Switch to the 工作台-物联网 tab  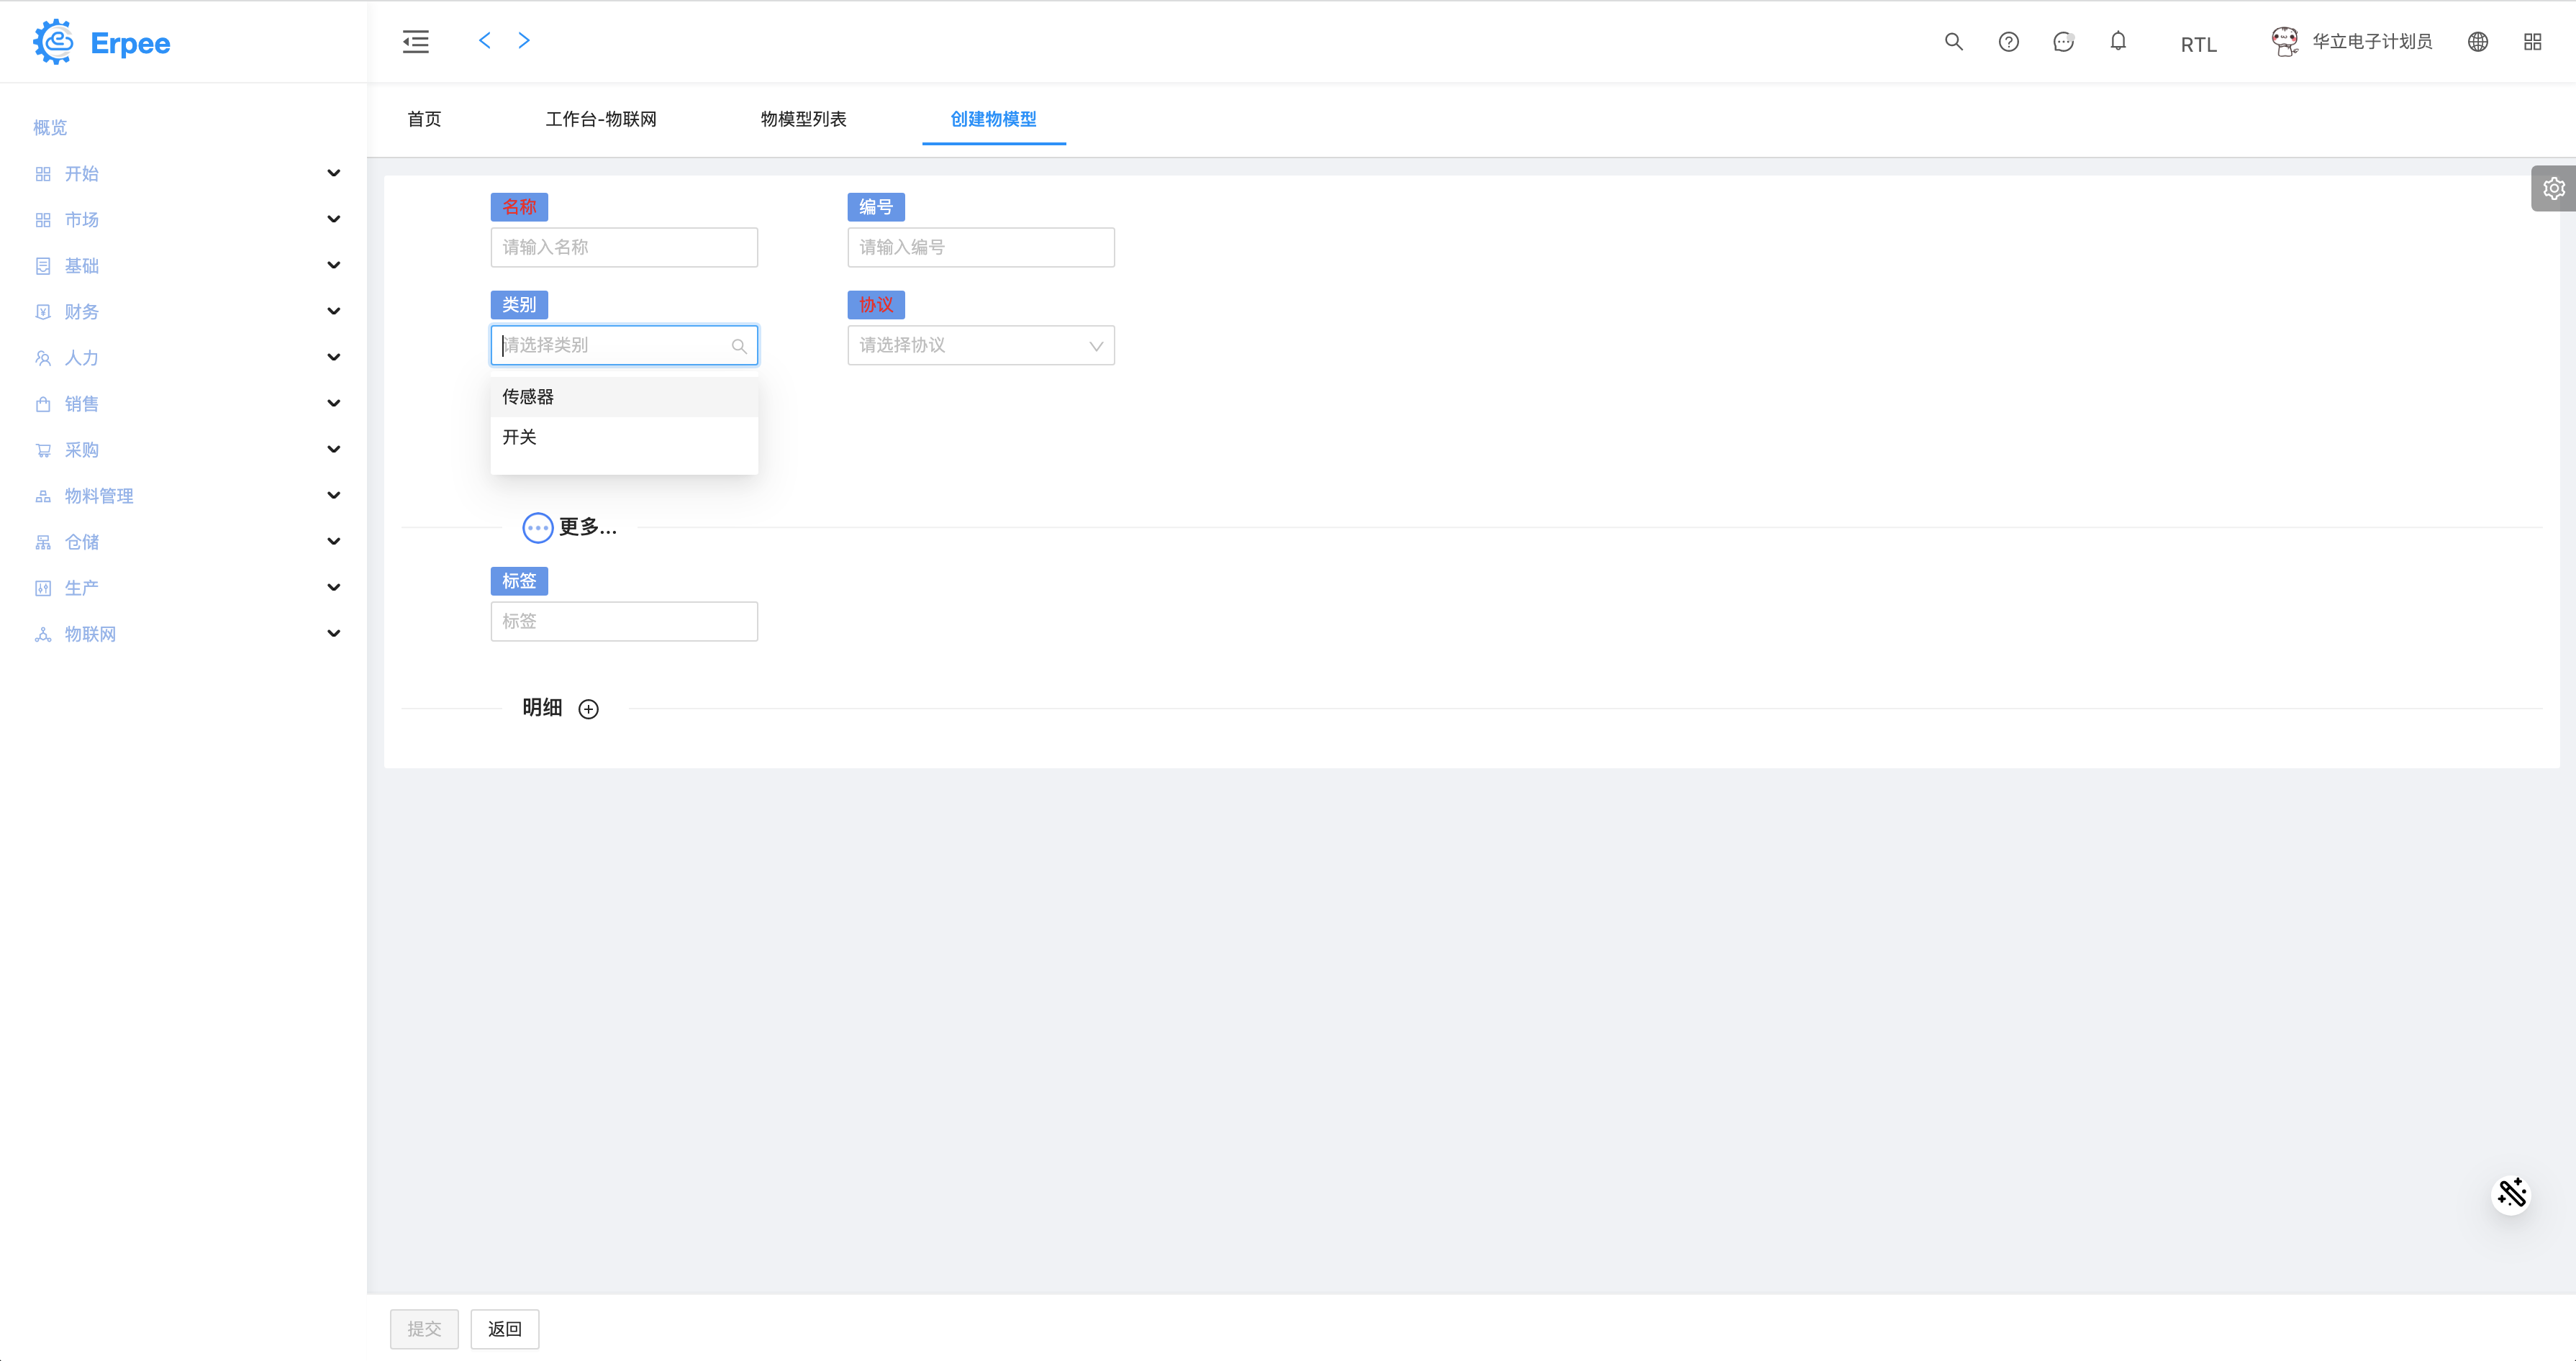click(x=601, y=119)
